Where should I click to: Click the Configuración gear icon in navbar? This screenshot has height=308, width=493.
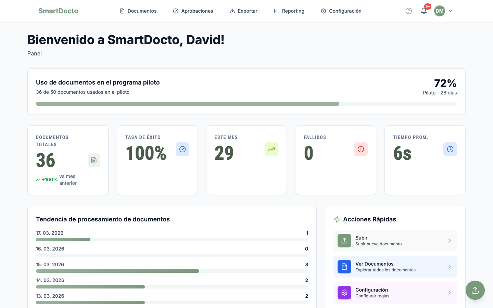323,11
